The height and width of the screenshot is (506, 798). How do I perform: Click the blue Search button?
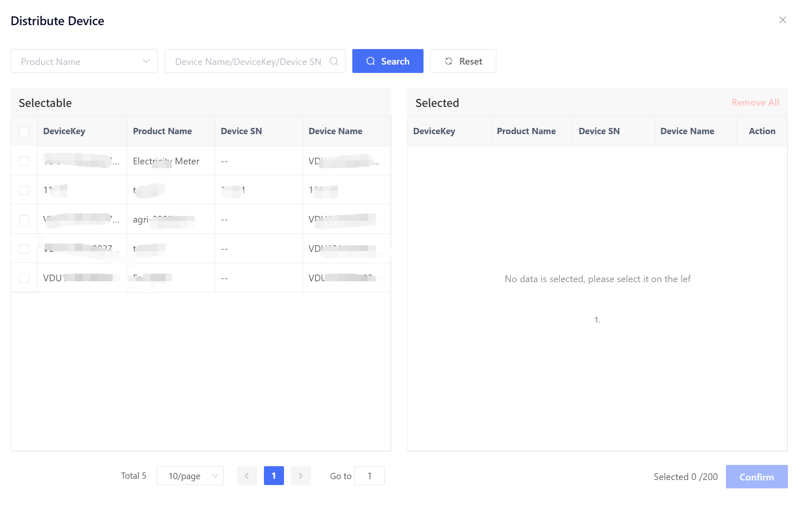[387, 61]
